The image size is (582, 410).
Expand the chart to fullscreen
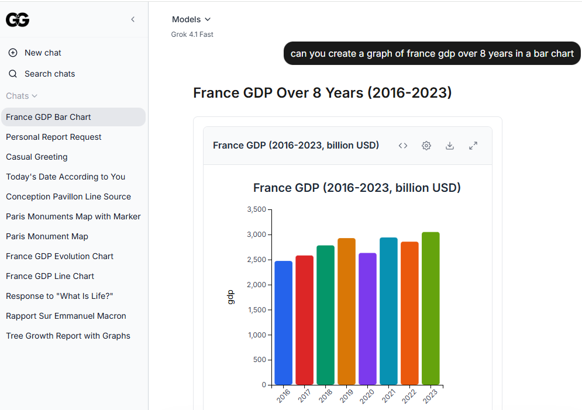pos(473,146)
